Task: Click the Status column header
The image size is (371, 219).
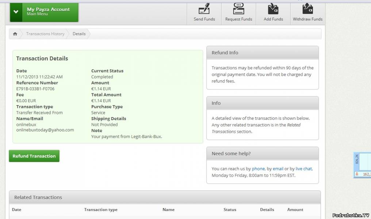Action: click(230, 210)
